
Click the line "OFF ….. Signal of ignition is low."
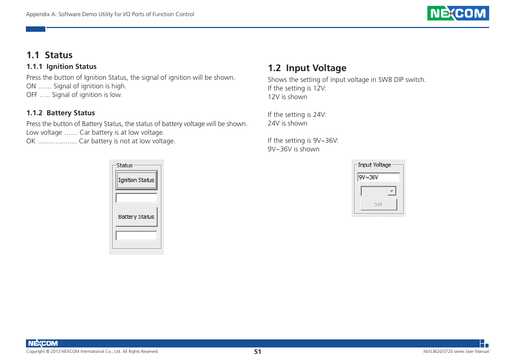coord(74,95)
